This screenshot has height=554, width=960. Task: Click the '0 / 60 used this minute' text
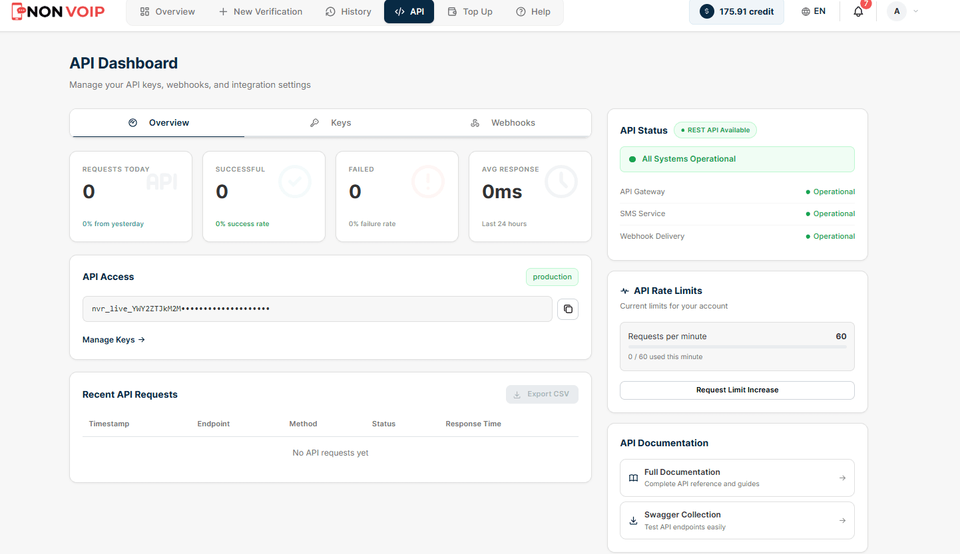click(x=665, y=357)
